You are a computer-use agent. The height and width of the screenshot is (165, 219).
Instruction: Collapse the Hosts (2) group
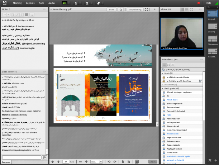tap(162, 73)
